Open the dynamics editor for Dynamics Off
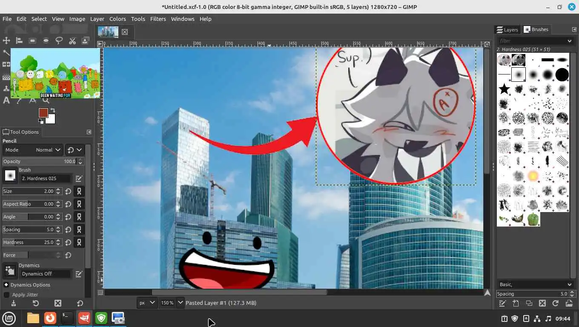 pyautogui.click(x=79, y=274)
